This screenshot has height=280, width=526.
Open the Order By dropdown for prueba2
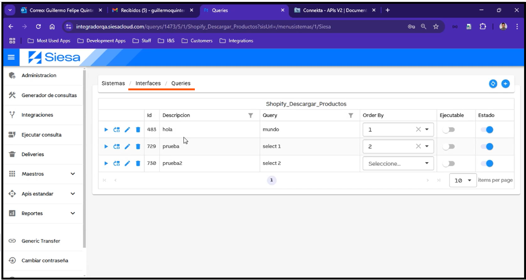tap(427, 163)
